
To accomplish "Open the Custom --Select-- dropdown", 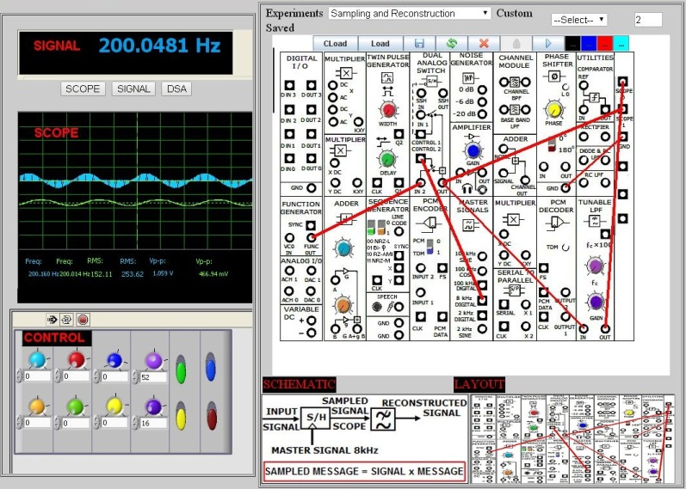I will (x=579, y=19).
